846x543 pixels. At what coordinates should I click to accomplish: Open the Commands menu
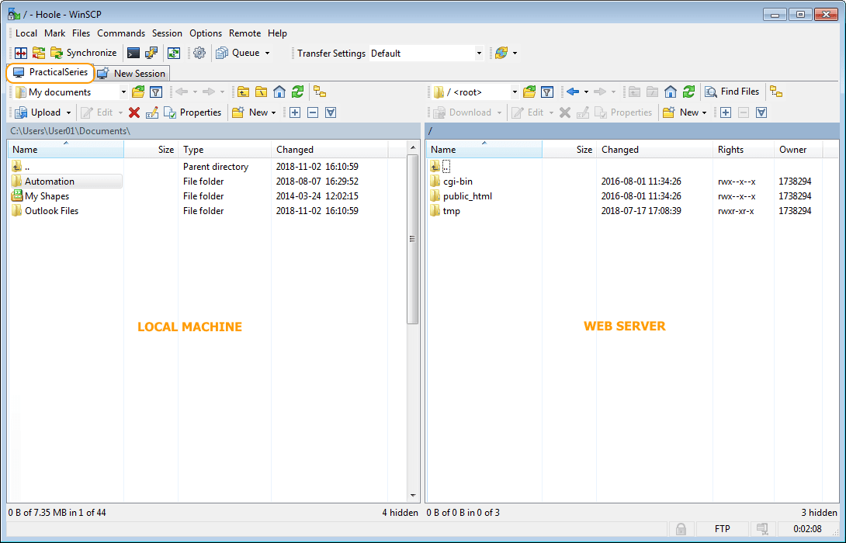(x=121, y=33)
